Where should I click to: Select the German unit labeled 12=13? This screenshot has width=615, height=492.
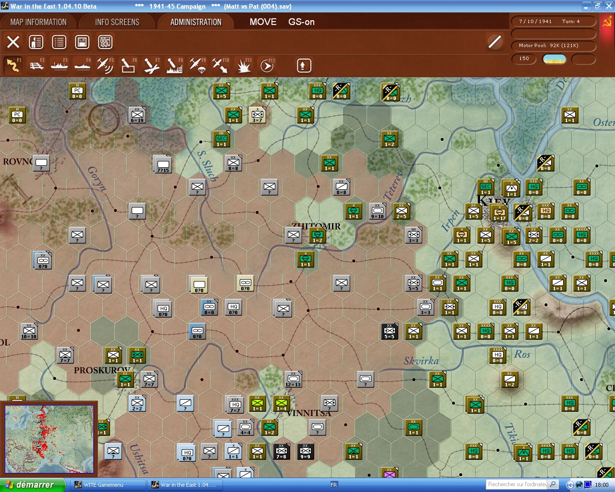[x=294, y=379]
